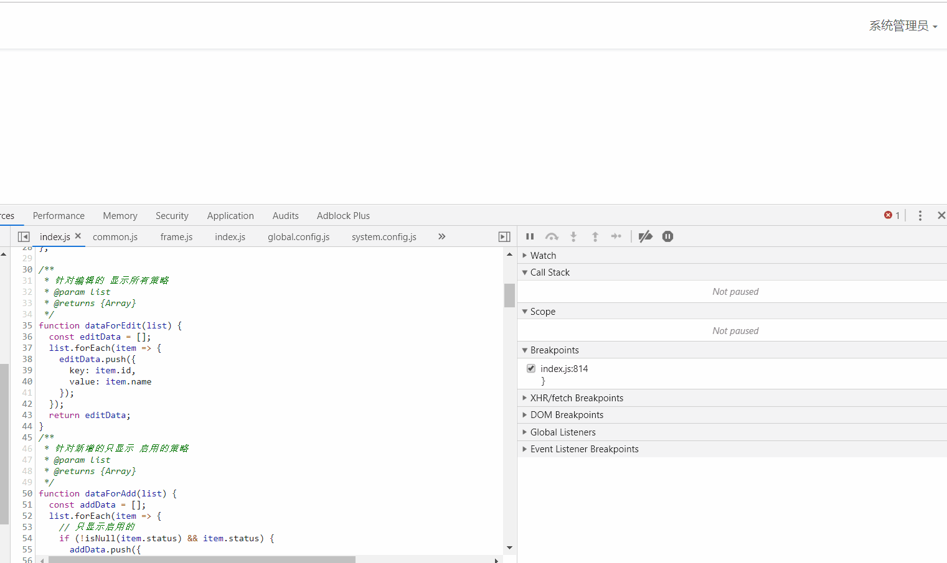Hide the file navigator sidebar
This screenshot has height=563, width=947.
pos(24,237)
